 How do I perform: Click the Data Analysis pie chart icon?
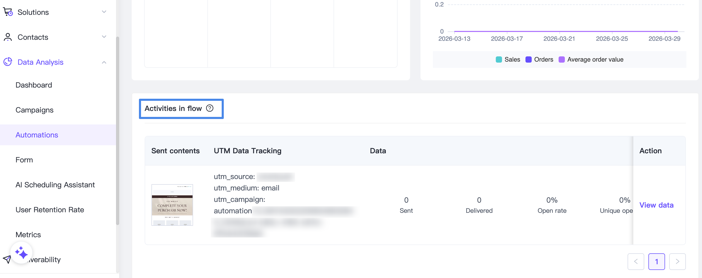[x=8, y=62]
